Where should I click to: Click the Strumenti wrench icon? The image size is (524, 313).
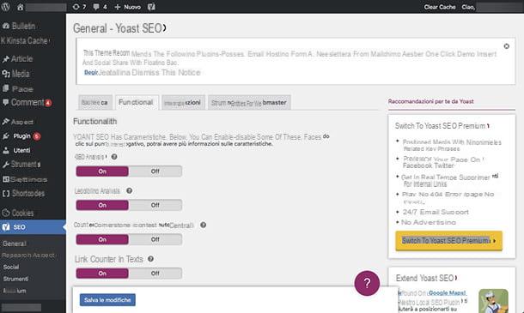pos(6,164)
